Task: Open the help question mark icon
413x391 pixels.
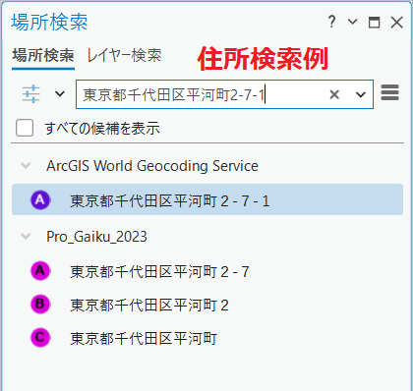Action: (x=331, y=22)
